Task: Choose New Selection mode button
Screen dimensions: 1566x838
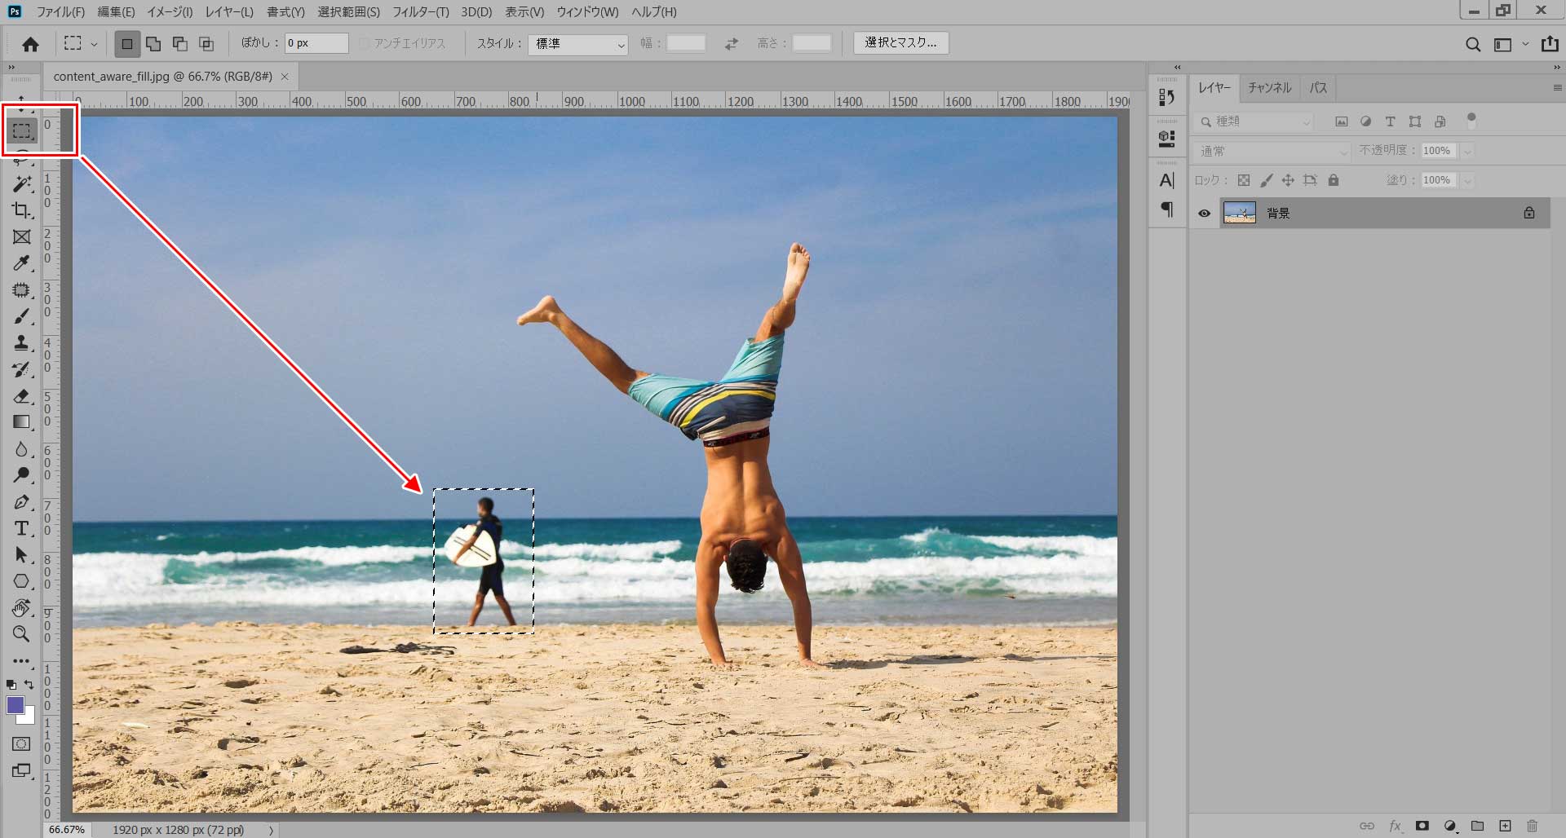Action: point(126,44)
